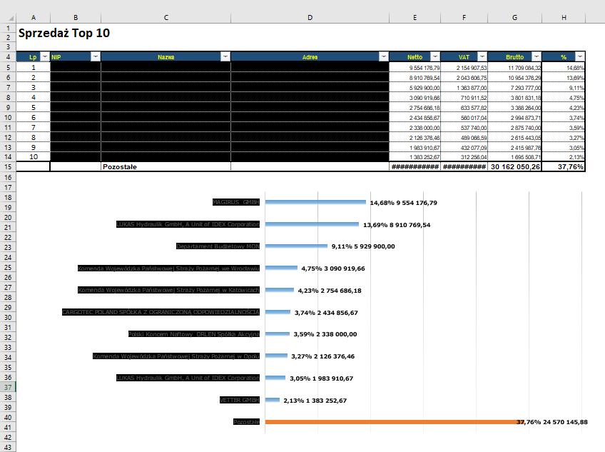Open the Adres column filter dropdown
Viewport: 605px width, 452px height.
[383, 57]
